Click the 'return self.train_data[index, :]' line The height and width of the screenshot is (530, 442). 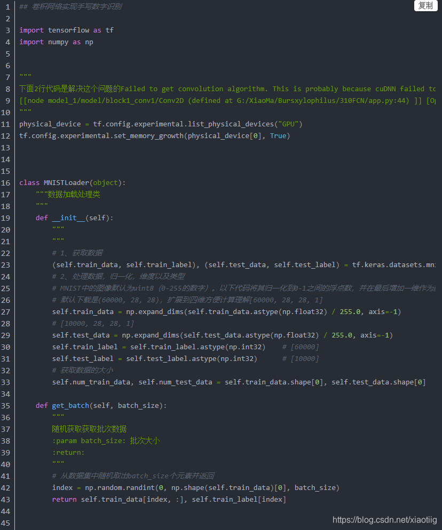169,500
